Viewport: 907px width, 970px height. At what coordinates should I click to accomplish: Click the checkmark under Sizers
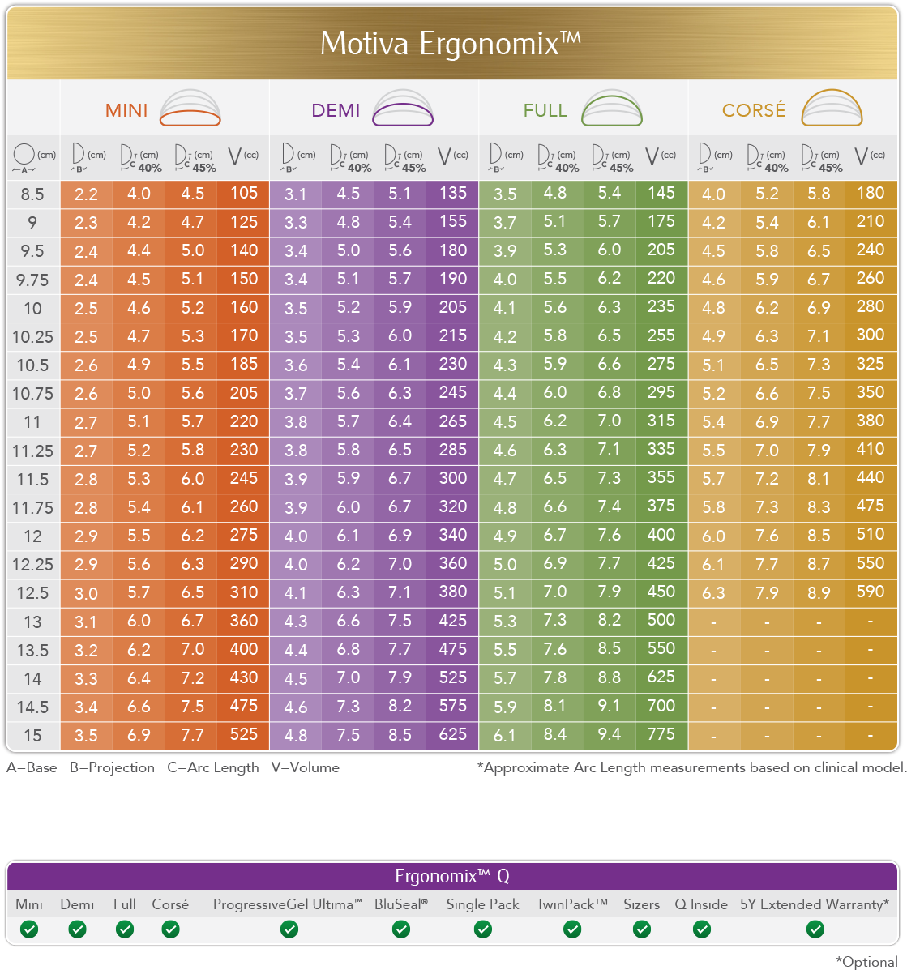pyautogui.click(x=642, y=929)
